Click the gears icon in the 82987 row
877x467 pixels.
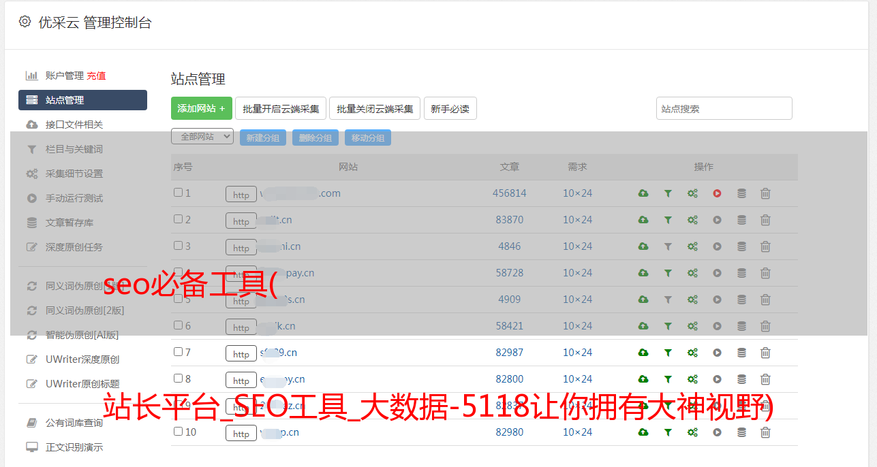click(x=692, y=353)
